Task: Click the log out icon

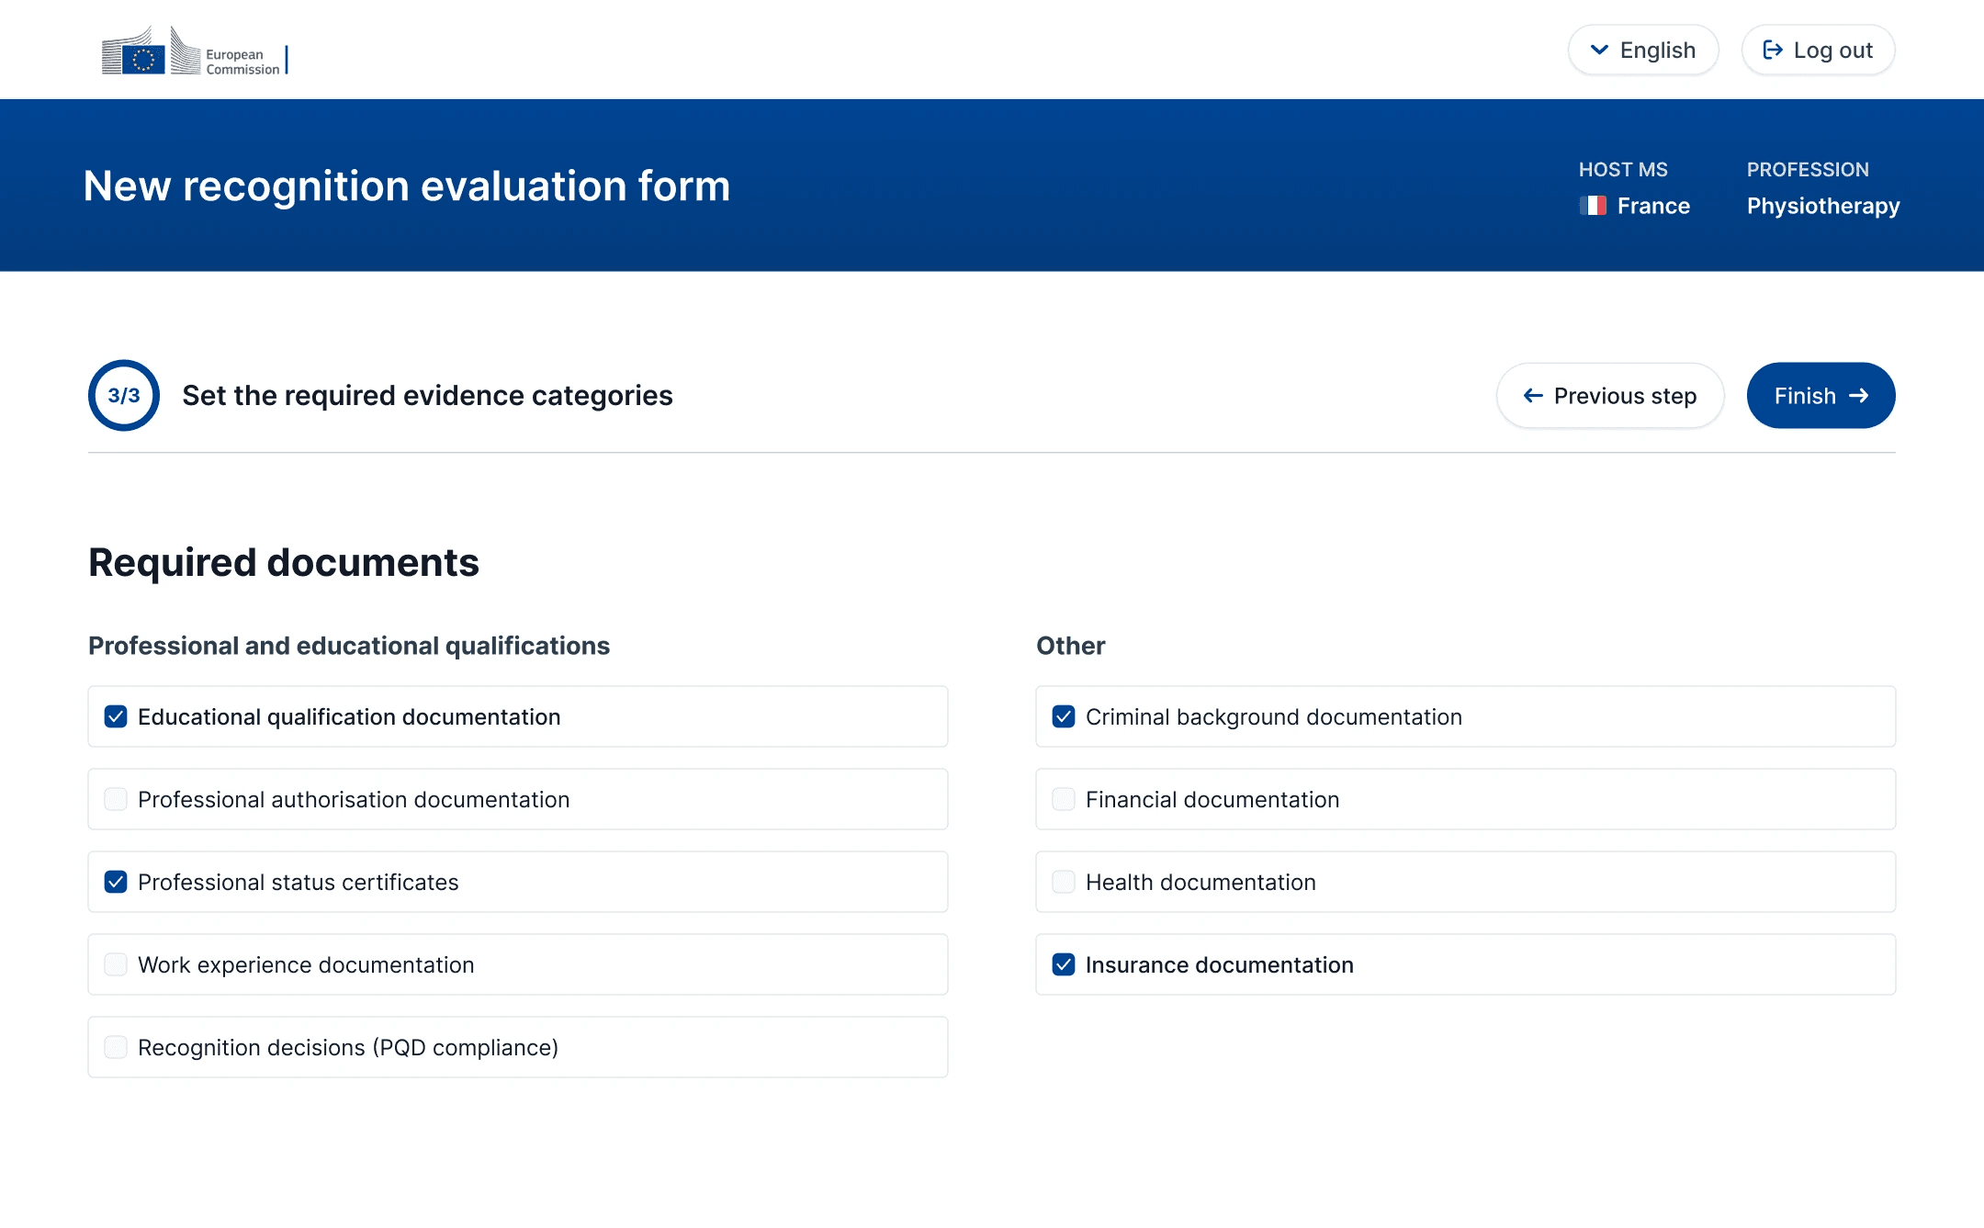Action: pyautogui.click(x=1771, y=50)
